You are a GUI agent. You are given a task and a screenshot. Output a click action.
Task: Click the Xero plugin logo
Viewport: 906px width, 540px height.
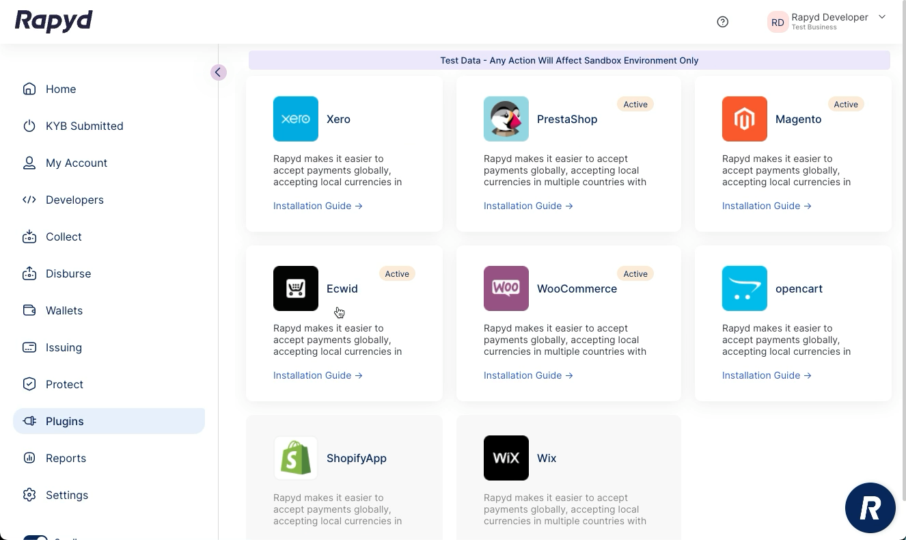pos(296,119)
